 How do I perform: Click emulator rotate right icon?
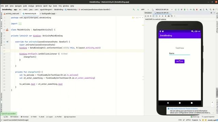[157, 16]
